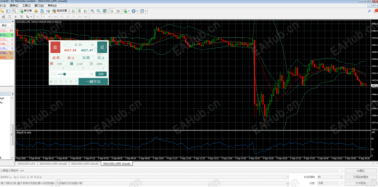Open the 帮助 menu
This screenshot has width=378, height=187.
[x=52, y=5]
